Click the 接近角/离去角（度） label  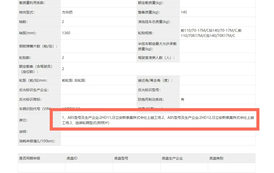click(155, 81)
